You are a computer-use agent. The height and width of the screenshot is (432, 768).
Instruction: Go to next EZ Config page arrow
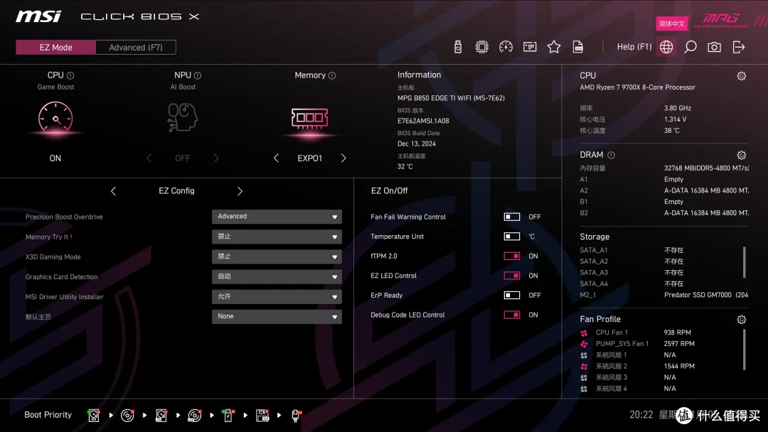point(240,191)
